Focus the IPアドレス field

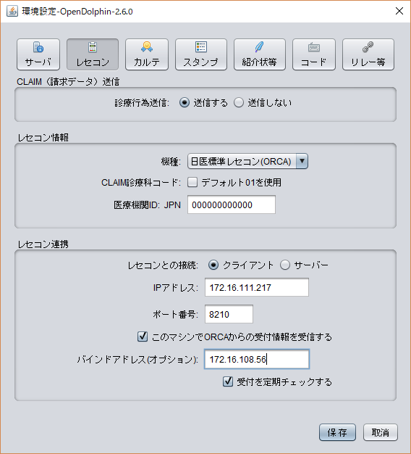257,287
